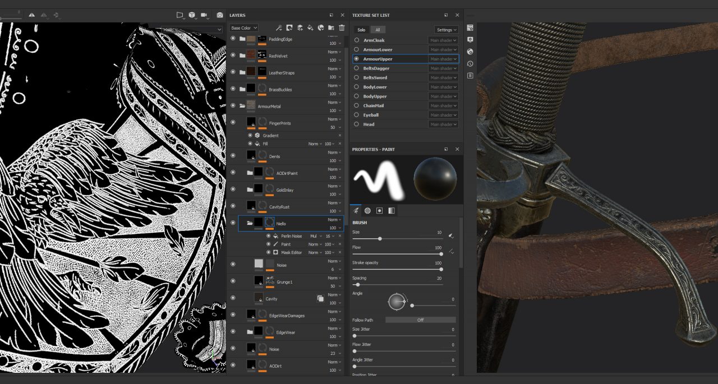Switch to the 3D cube view icon

pyautogui.click(x=192, y=15)
